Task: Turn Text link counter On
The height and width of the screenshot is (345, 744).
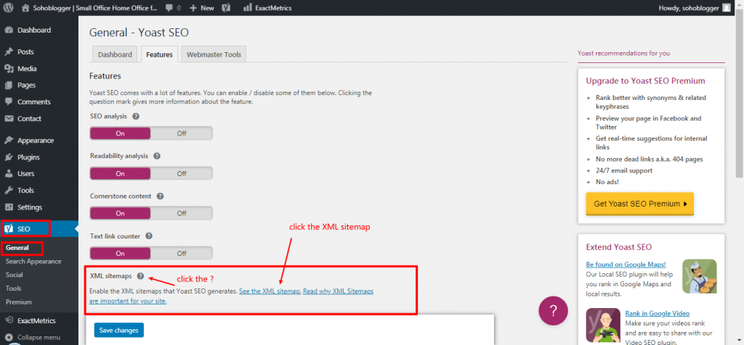Action: [x=120, y=253]
